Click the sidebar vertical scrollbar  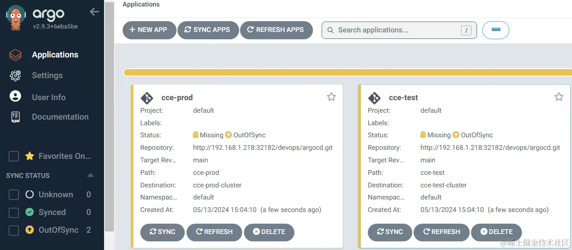(109, 117)
